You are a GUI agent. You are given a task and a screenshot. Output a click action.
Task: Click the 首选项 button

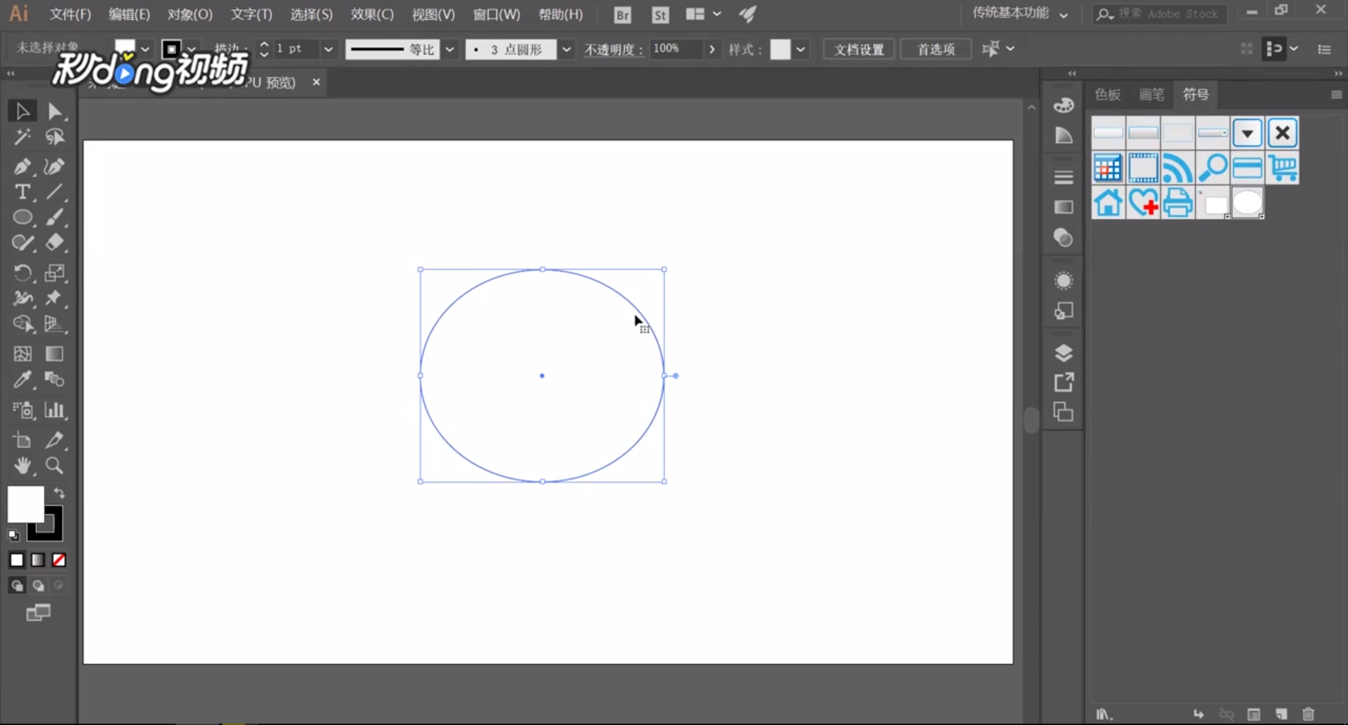pos(936,49)
